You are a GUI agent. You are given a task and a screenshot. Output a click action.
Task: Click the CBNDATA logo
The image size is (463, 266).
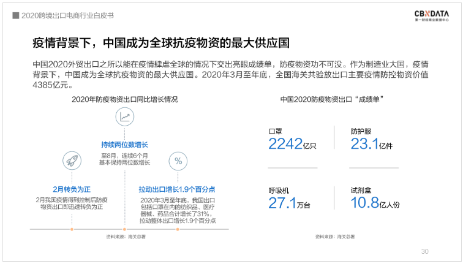click(431, 14)
